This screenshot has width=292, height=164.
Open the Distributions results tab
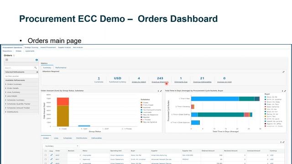pos(82,138)
